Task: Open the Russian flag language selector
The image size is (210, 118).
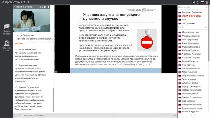Action: click(203, 2)
